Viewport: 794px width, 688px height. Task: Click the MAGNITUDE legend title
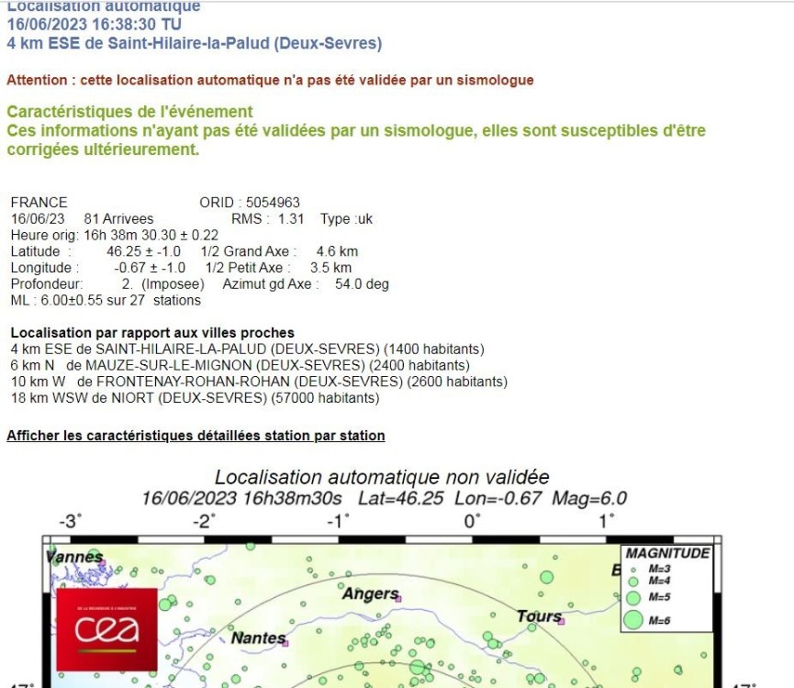click(x=667, y=553)
